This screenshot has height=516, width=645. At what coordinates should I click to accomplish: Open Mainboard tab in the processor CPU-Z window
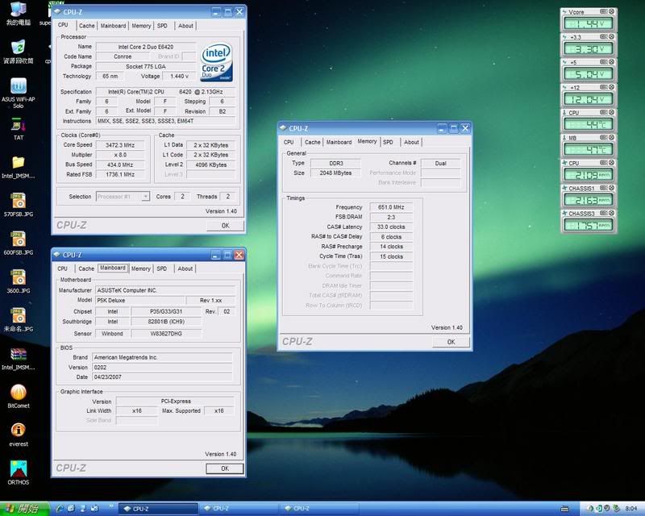pos(113,26)
